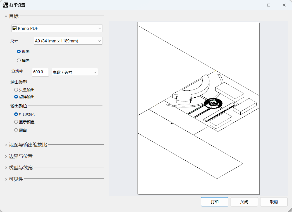Click the 输出类型 heading
The width and height of the screenshot is (292, 212).
[19, 82]
